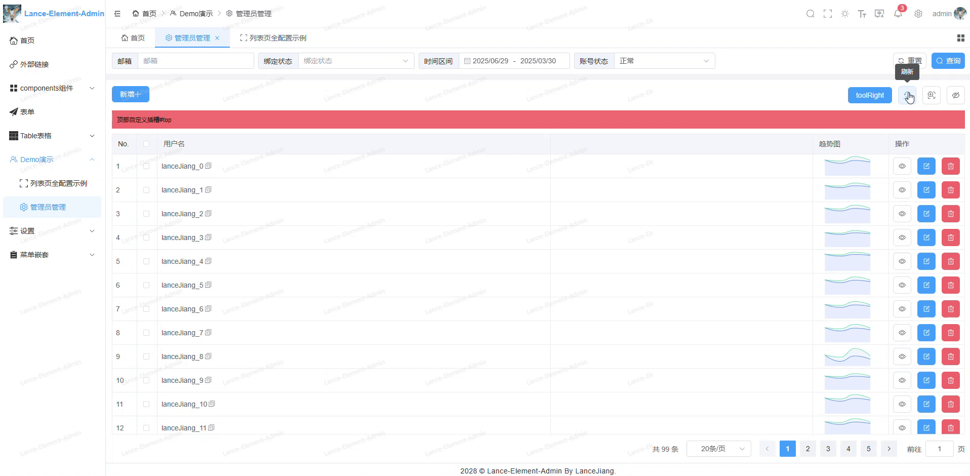View the 3 notifications
This screenshot has width=970, height=476.
pyautogui.click(x=898, y=14)
